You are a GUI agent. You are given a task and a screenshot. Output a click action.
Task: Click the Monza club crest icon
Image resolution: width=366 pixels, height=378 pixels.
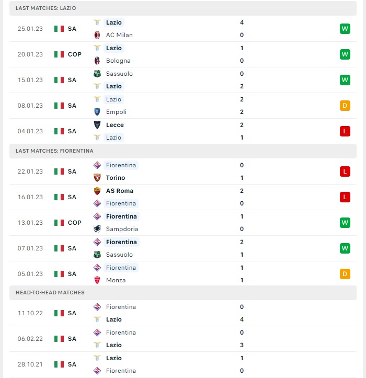pyautogui.click(x=97, y=280)
